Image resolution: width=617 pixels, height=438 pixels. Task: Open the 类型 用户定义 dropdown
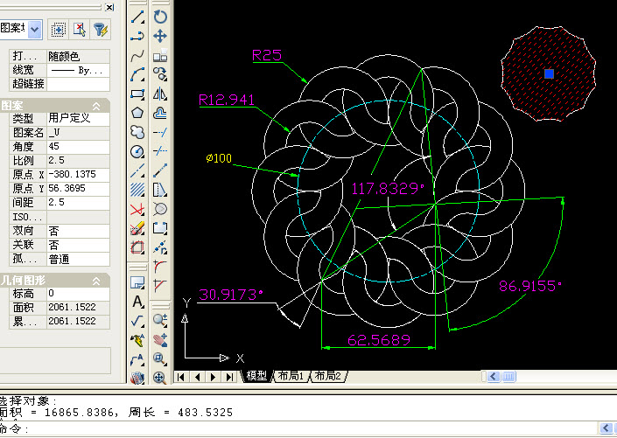(78, 118)
